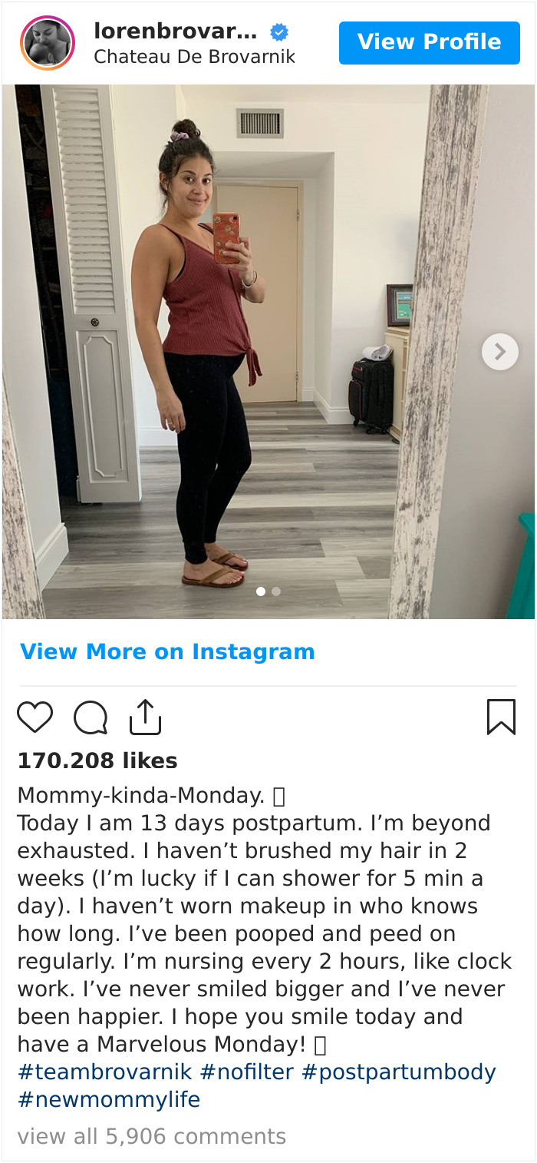The height and width of the screenshot is (1163, 537).
Task: Open View More on Instagram link
Action: [167, 651]
